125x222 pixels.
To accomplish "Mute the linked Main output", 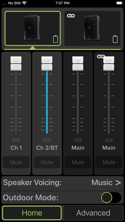I will coord(109,162).
